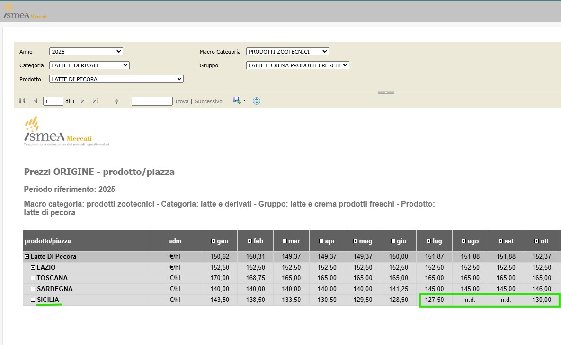
Task: Click the search text box
Action: (152, 101)
